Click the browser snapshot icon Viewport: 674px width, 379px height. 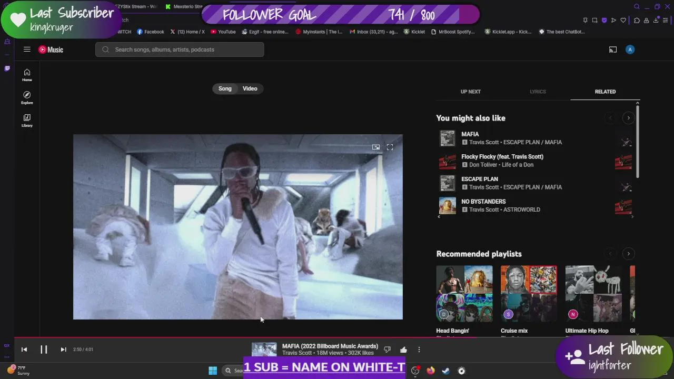[x=594, y=20]
